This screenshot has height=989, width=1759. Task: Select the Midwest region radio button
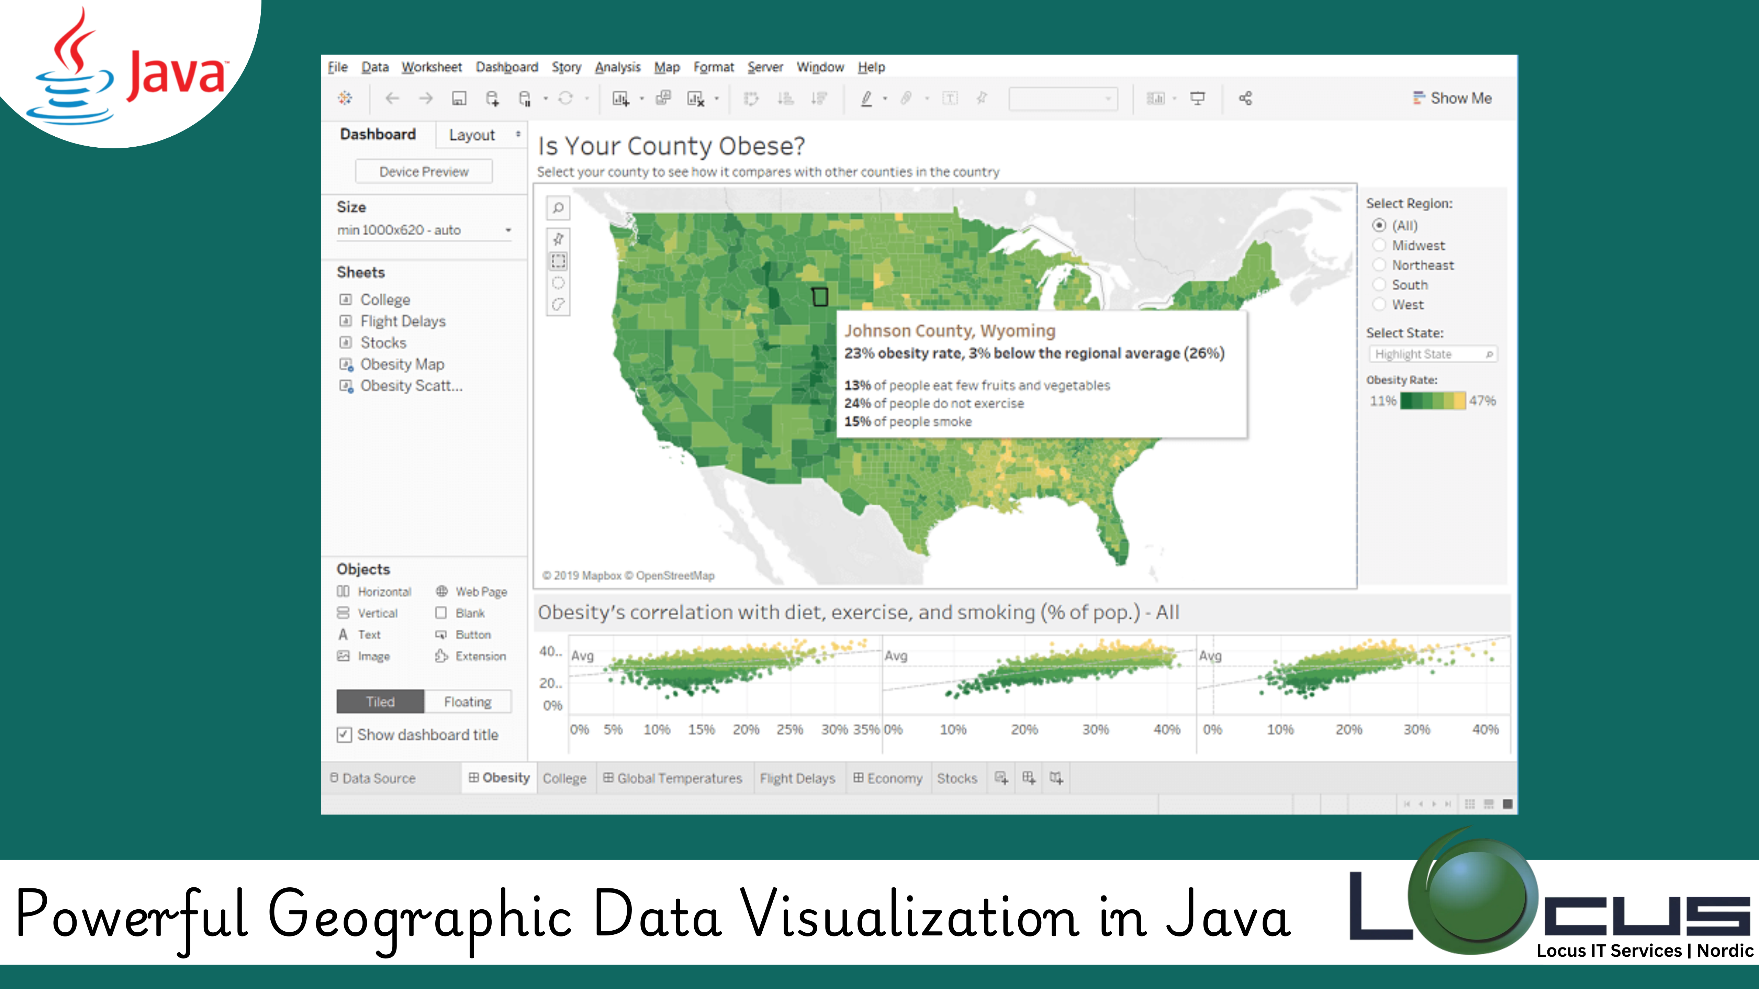[x=1379, y=245]
